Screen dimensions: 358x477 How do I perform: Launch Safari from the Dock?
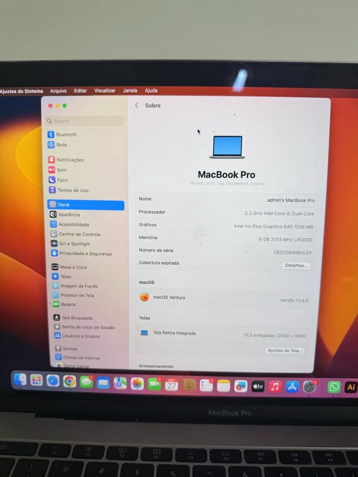pyautogui.click(x=53, y=381)
